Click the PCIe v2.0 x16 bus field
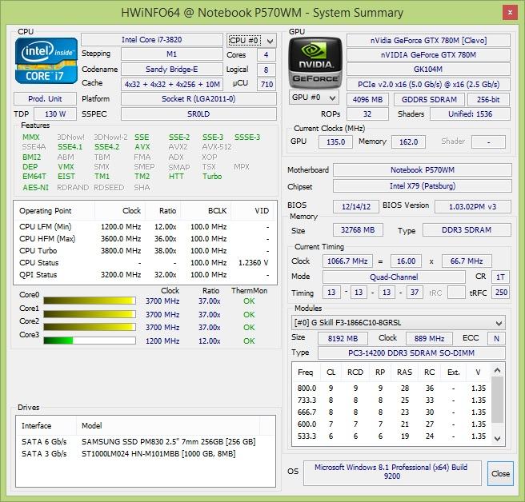Screen dimensions: 525x502 (x=428, y=84)
